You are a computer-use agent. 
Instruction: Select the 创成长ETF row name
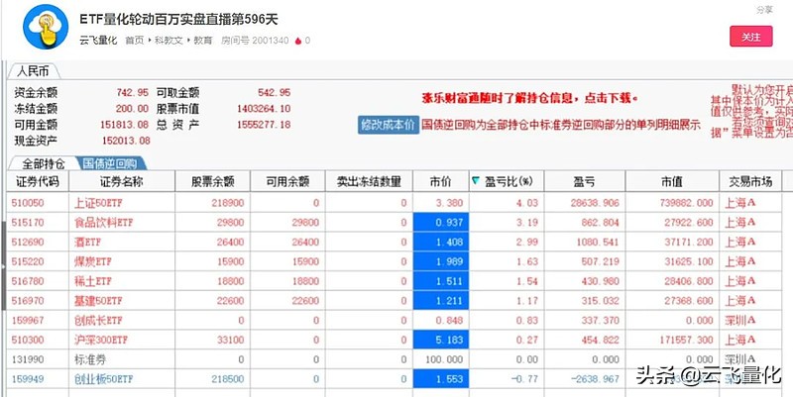tap(98, 320)
